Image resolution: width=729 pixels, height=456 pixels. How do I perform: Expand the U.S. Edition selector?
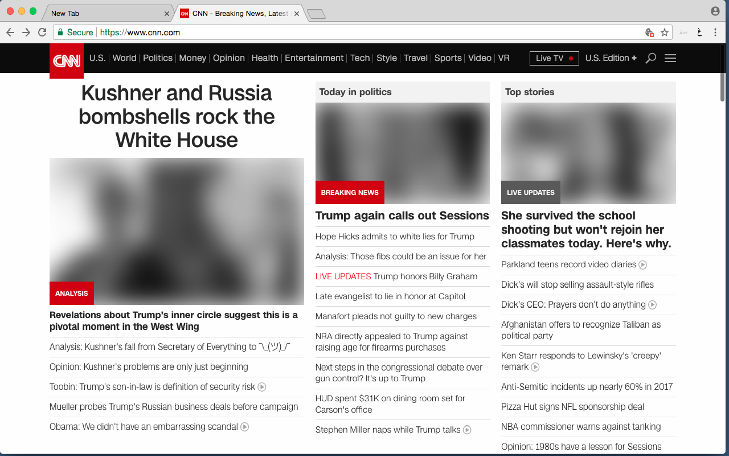pyautogui.click(x=611, y=58)
